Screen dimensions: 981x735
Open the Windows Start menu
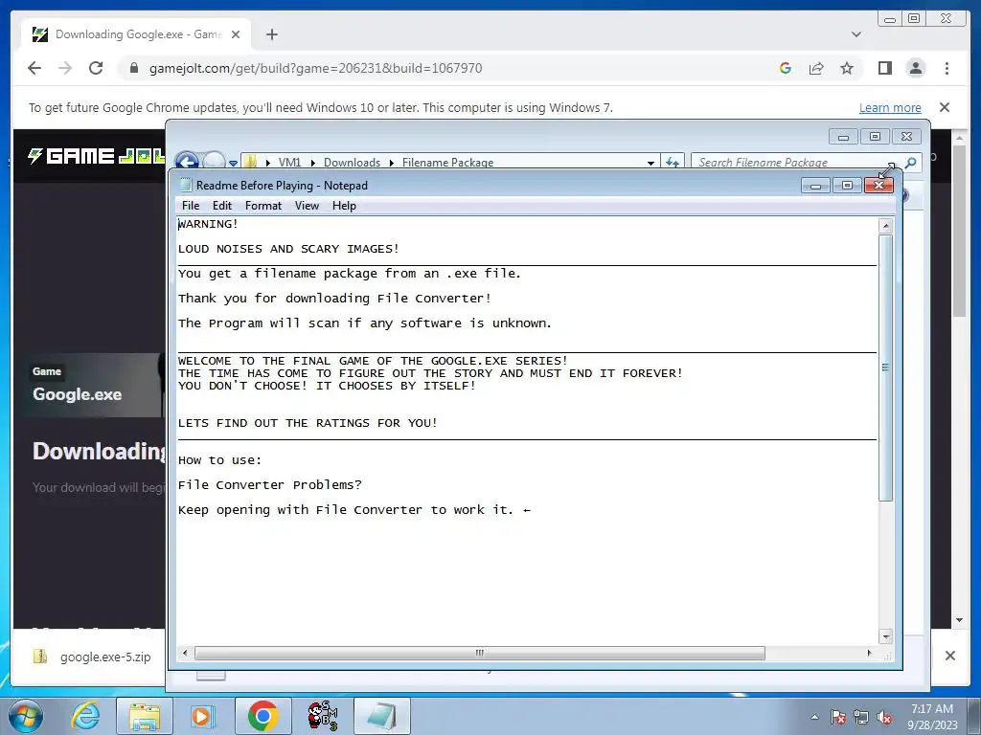(26, 716)
